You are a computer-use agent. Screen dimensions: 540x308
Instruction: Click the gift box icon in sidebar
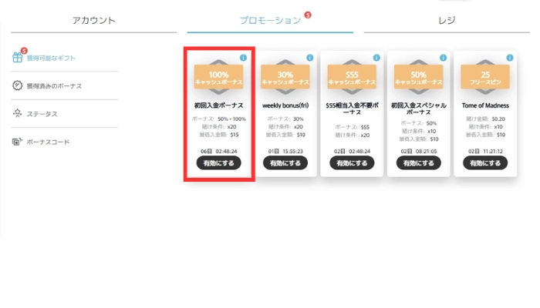click(18, 58)
